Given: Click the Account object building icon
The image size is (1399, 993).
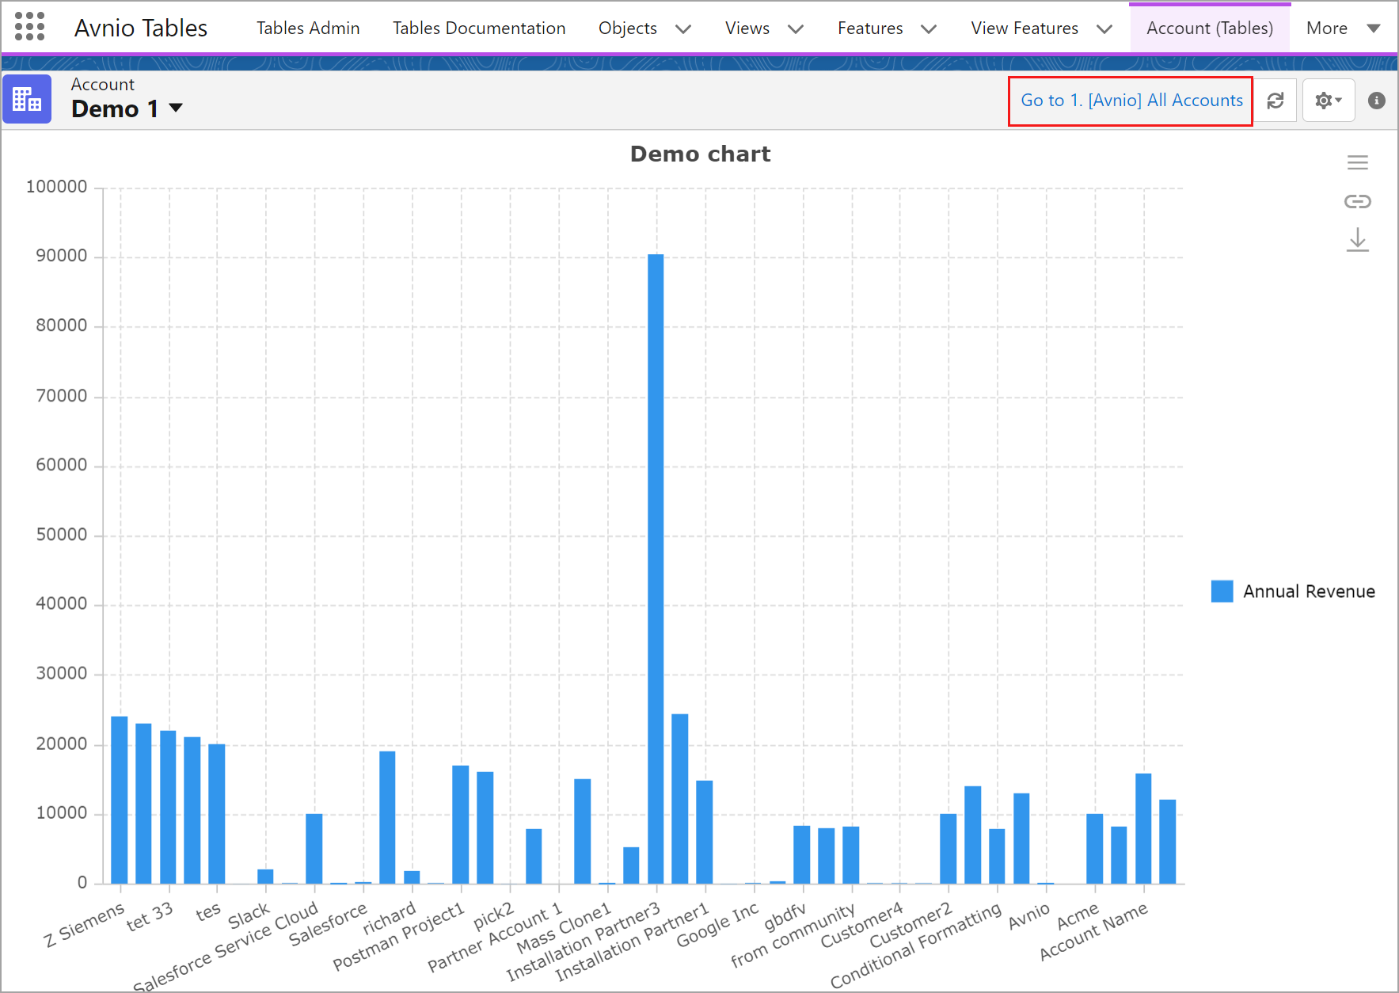Looking at the screenshot, I should (27, 100).
